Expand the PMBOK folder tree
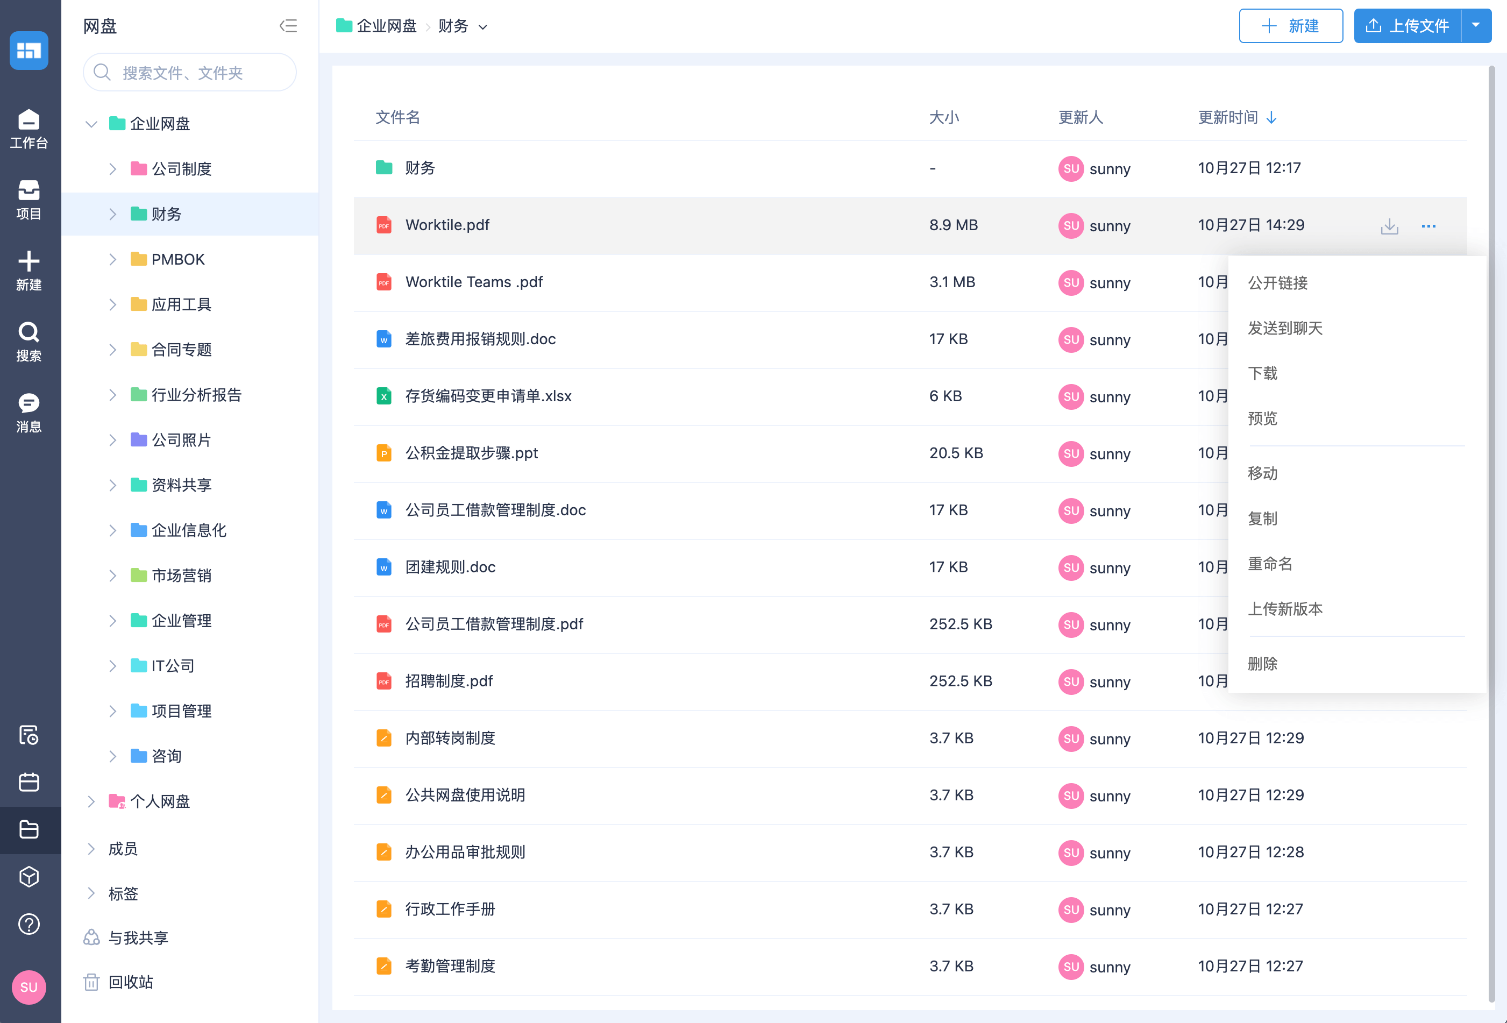 112,258
